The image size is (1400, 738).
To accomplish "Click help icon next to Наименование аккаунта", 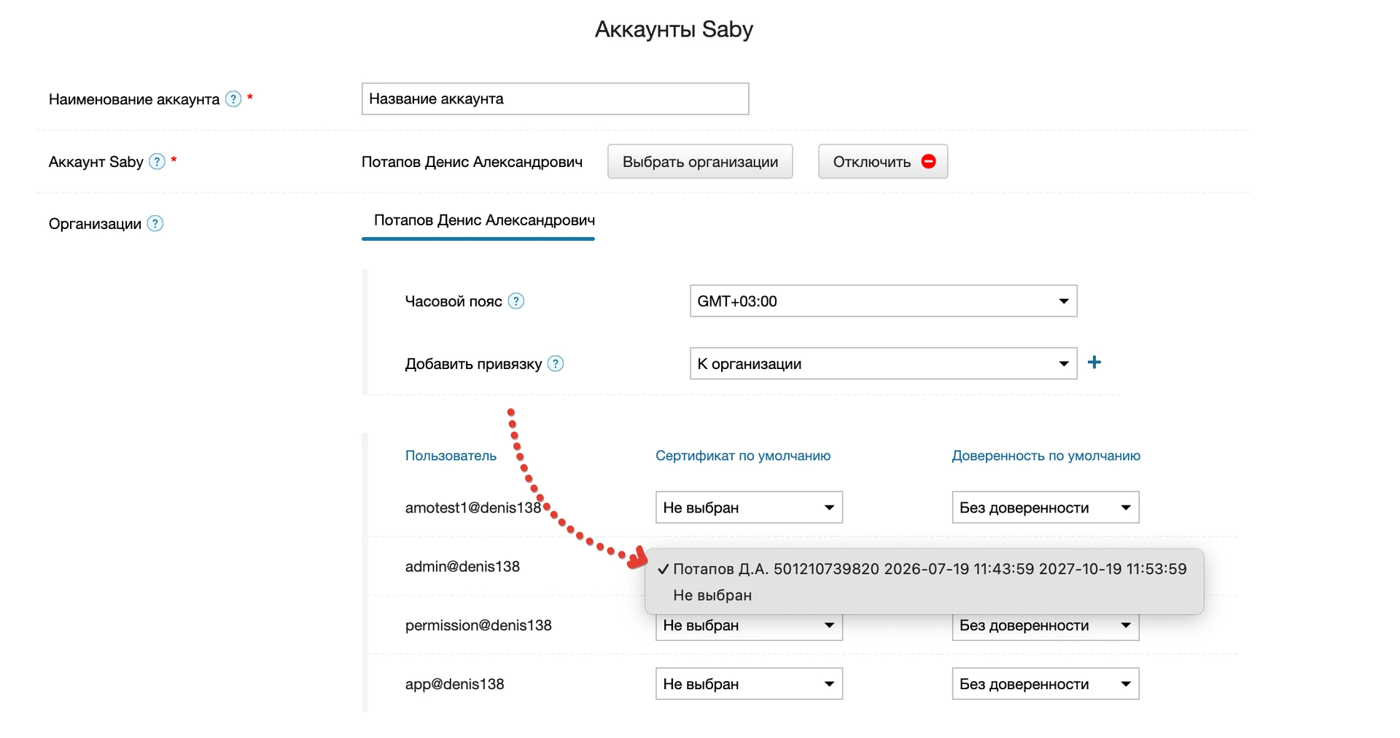I will point(233,99).
